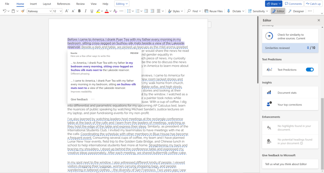Viewport: 324px width, 173px height.
Task: Toggle bold formatting
Action: tap(79, 11)
